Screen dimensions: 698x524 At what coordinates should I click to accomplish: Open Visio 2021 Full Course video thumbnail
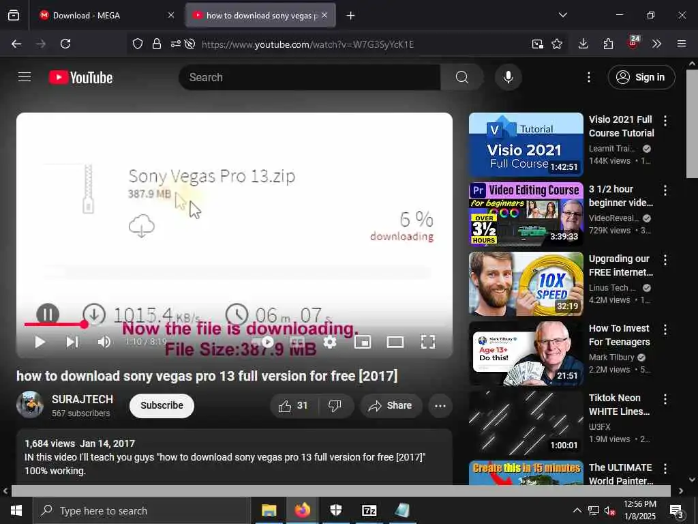526,145
